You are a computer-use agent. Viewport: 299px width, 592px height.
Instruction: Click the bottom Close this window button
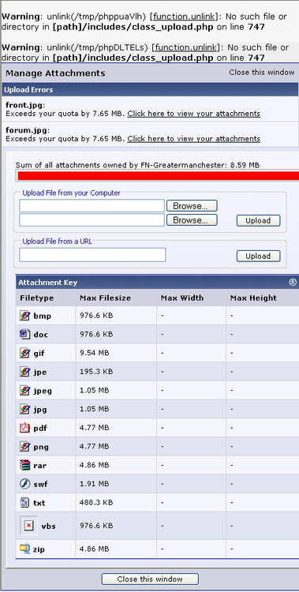(150, 579)
